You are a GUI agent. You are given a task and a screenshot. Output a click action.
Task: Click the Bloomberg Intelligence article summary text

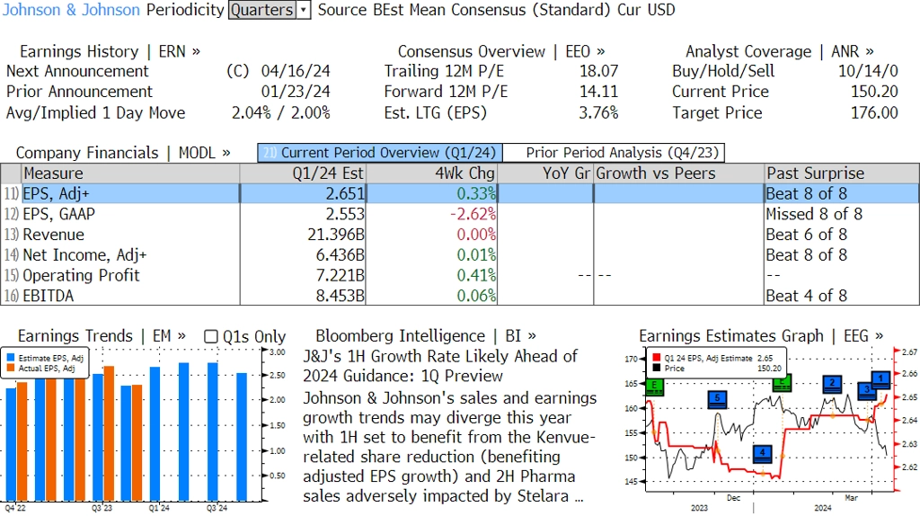tap(449, 447)
